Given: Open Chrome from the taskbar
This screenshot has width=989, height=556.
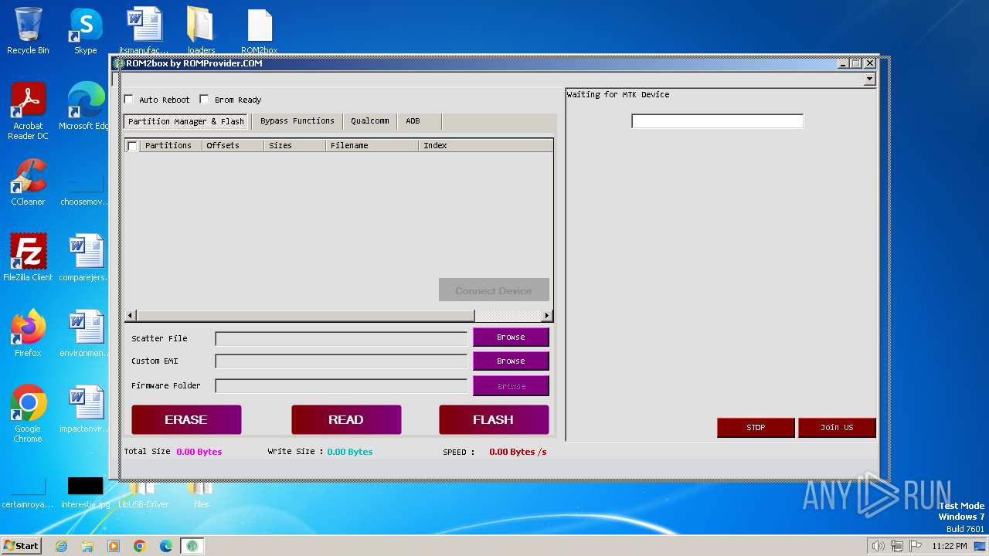Looking at the screenshot, I should (140, 546).
